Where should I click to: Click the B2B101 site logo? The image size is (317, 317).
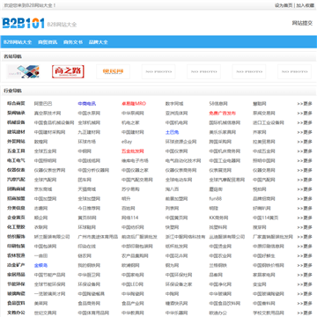(x=24, y=23)
